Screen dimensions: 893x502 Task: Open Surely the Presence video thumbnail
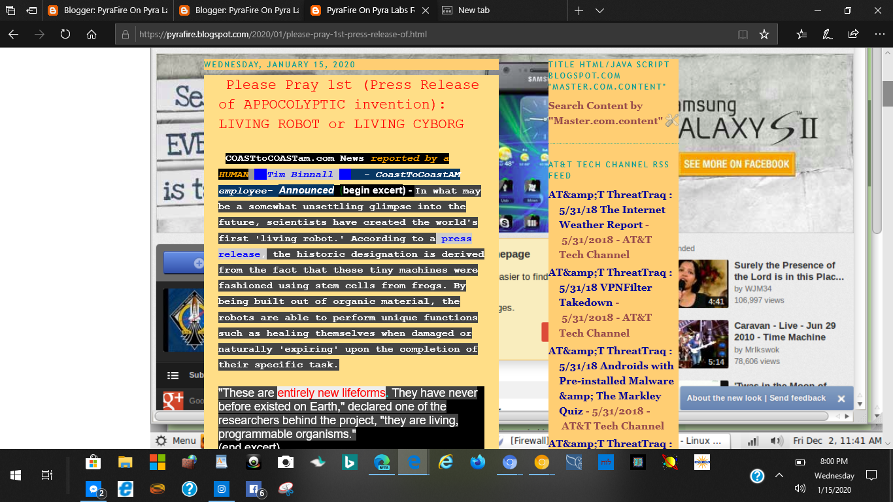(x=703, y=284)
